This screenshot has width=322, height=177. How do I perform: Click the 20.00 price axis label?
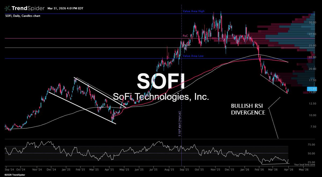312,69
